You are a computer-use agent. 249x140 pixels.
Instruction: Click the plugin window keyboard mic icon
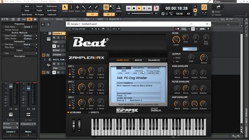208,29
